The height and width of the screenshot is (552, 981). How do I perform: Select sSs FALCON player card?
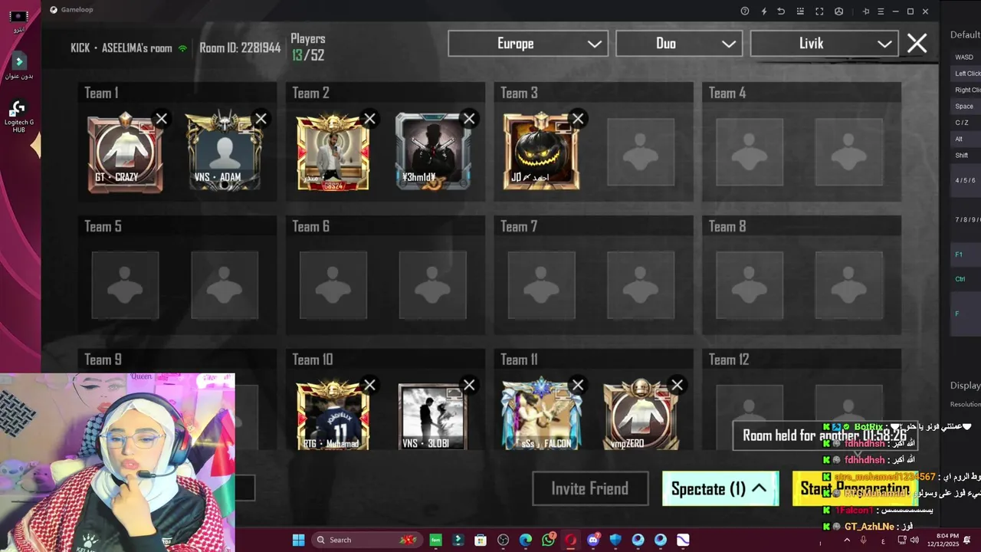[x=541, y=415]
